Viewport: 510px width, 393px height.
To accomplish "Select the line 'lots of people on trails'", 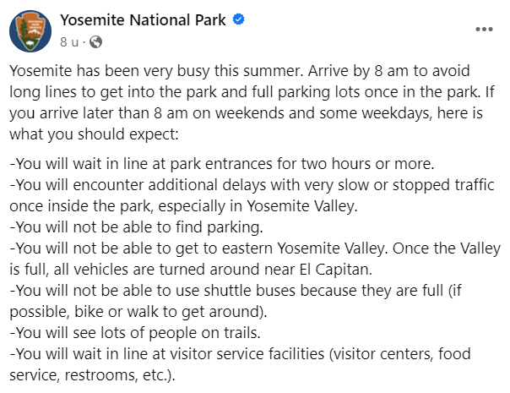I will [135, 333].
